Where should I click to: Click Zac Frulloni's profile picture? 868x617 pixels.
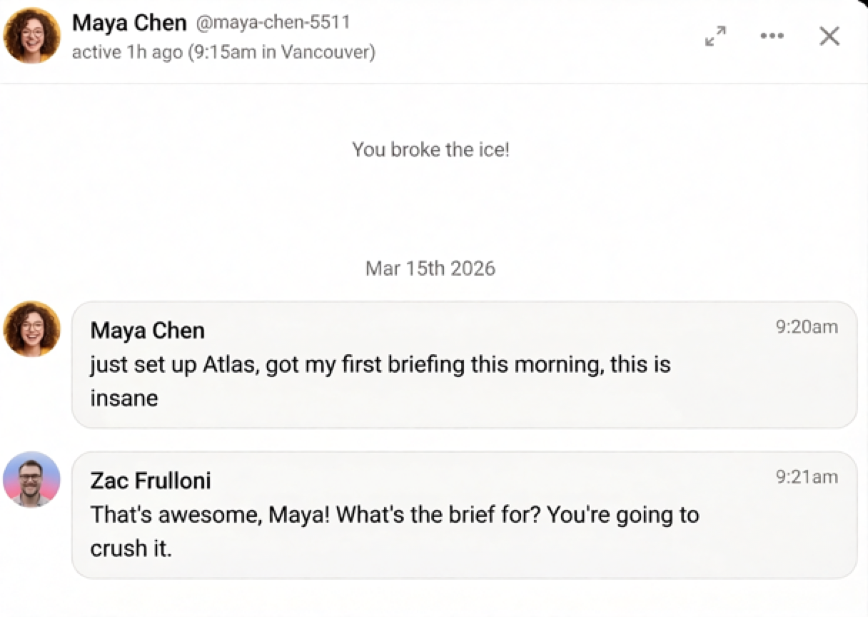(x=31, y=479)
